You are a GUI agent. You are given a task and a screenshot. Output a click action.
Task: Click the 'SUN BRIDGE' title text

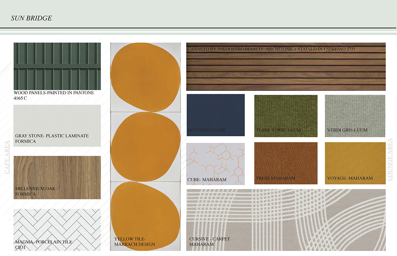click(x=31, y=18)
